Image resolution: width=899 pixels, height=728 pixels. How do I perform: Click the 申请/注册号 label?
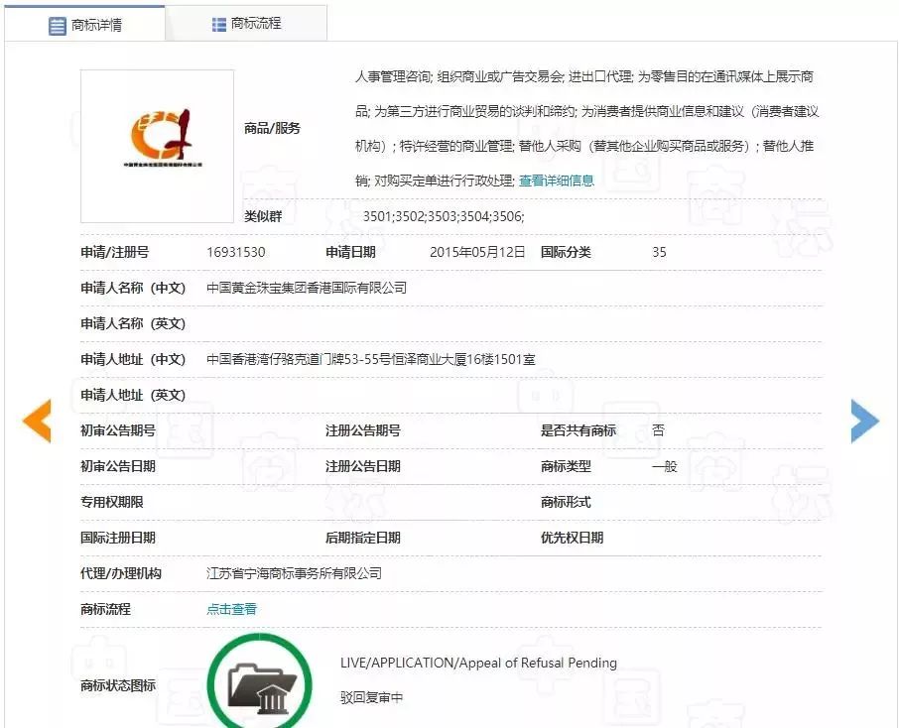pyautogui.click(x=115, y=252)
